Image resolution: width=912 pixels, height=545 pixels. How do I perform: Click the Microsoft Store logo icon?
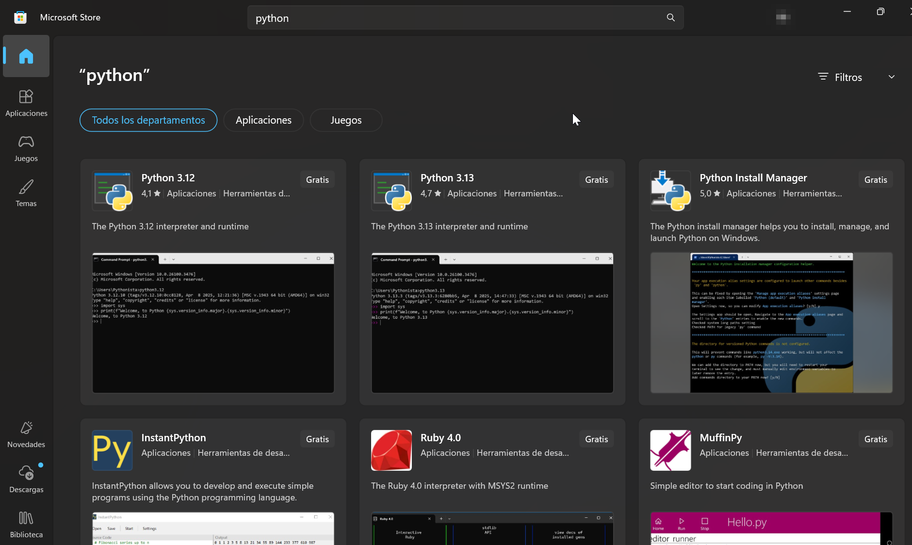point(20,17)
